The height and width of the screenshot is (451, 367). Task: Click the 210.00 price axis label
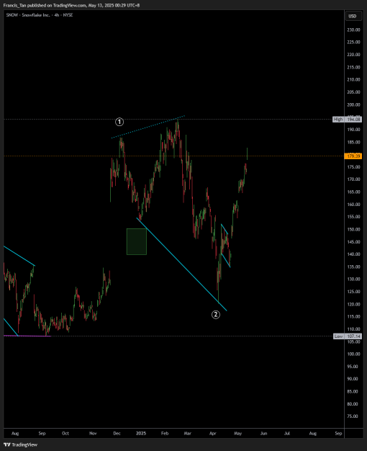[x=354, y=80]
